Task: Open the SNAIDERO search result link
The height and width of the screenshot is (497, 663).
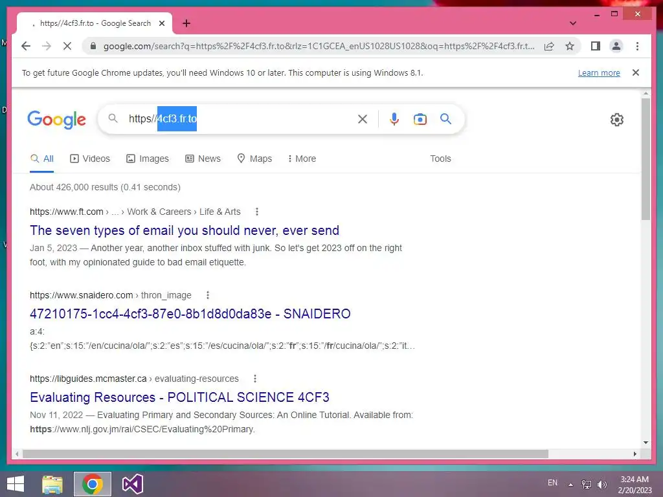Action: coord(190,314)
